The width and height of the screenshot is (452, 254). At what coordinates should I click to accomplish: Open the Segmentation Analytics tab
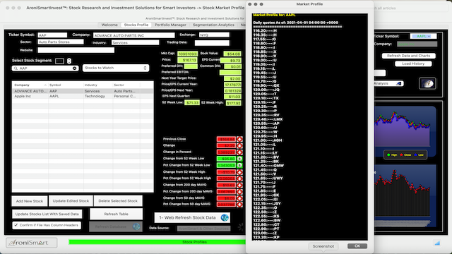tap(213, 25)
